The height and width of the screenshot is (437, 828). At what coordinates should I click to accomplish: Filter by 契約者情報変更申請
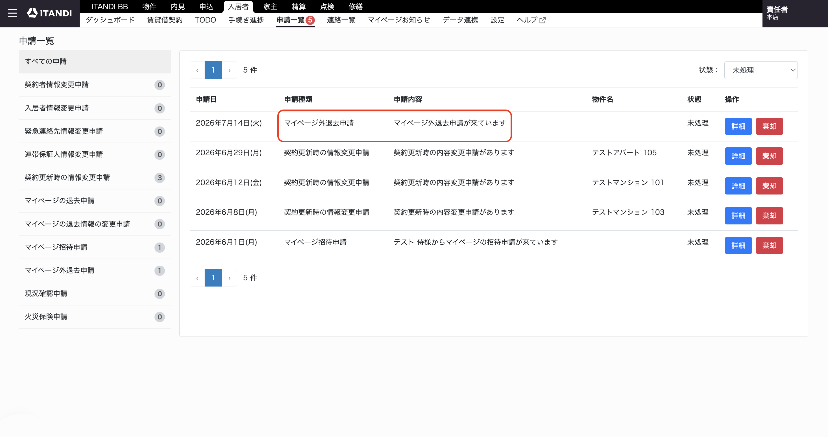coord(95,85)
